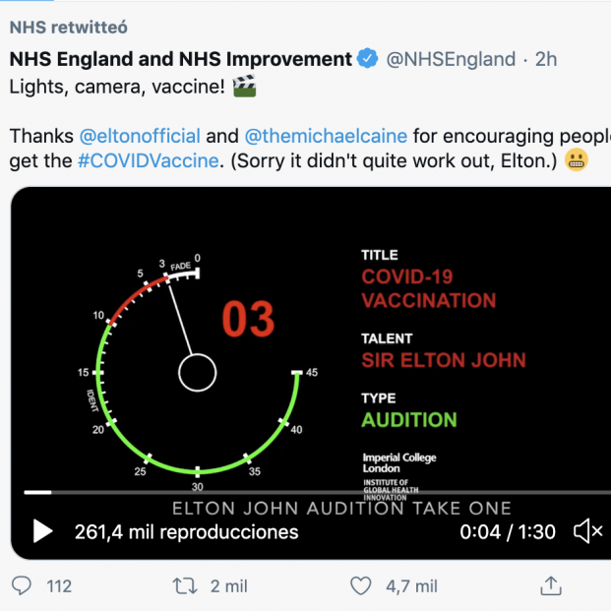Screen dimensions: 611x611
Task: Open the tweet's 2h timestamp
Action: [x=546, y=59]
